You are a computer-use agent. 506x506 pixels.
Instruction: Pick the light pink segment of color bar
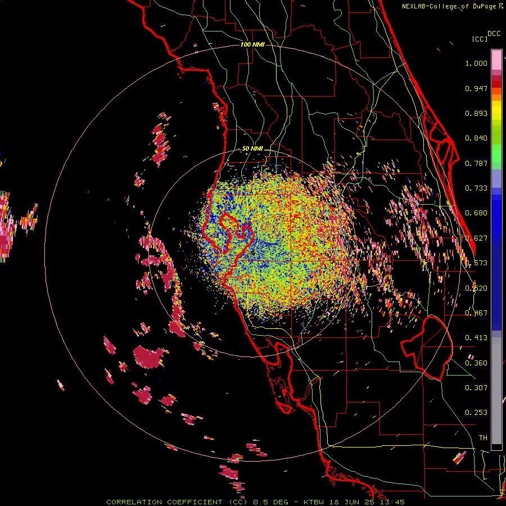[x=496, y=60]
